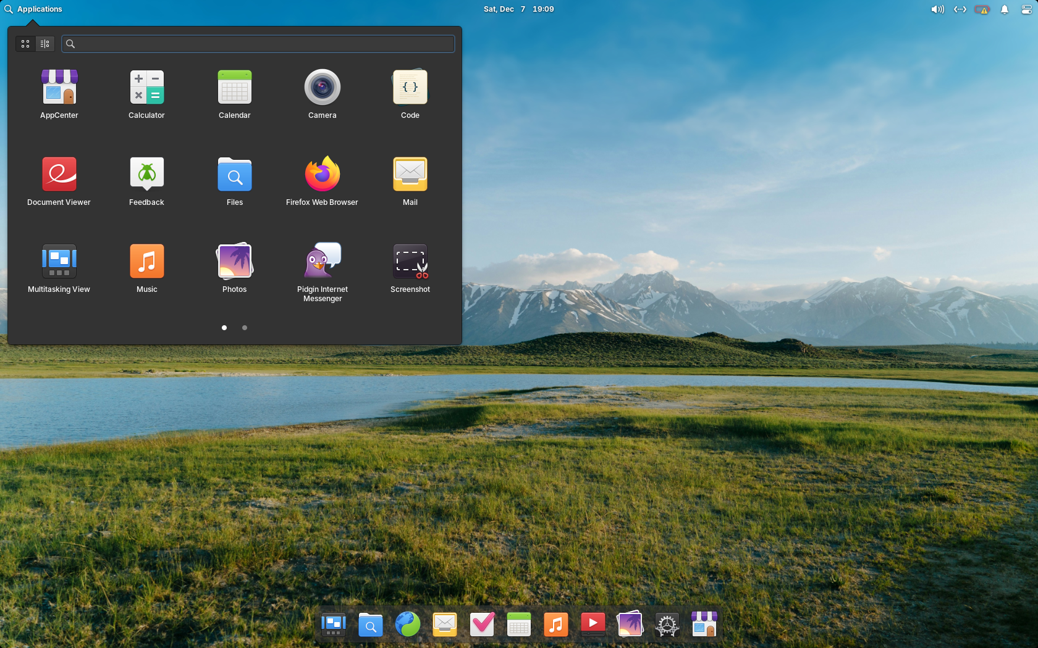Open the Mail app in the grid
Viewport: 1038px width, 648px height.
[410, 181]
